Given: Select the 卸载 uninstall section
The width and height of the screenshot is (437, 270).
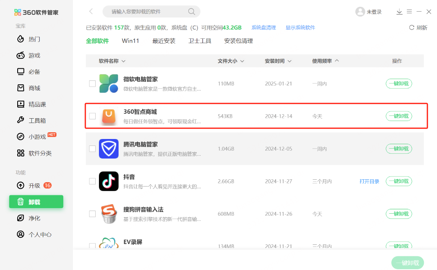Looking at the screenshot, I should click(36, 202).
